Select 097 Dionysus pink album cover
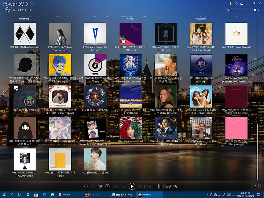Viewport: 264px width, 198px height. point(236,128)
